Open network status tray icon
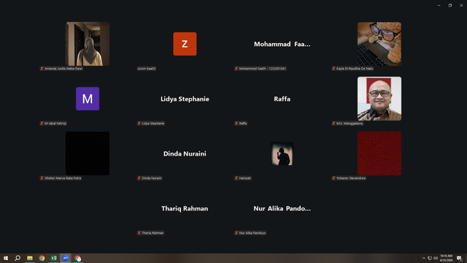 tap(430, 258)
